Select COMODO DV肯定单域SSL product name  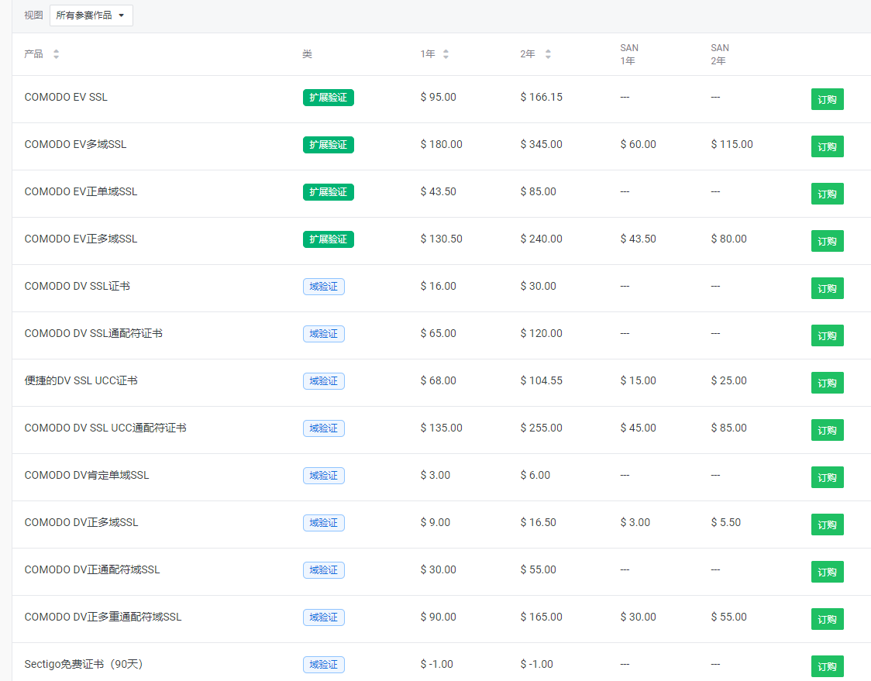pyautogui.click(x=86, y=476)
